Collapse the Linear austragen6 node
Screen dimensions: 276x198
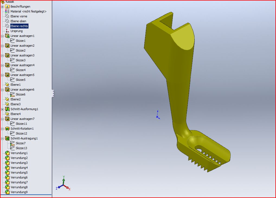(2, 90)
